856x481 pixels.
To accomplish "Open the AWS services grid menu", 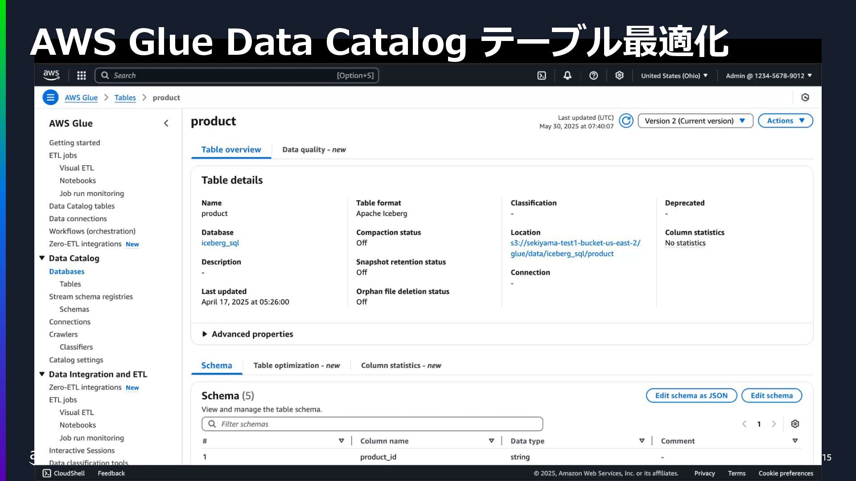I will tap(81, 76).
